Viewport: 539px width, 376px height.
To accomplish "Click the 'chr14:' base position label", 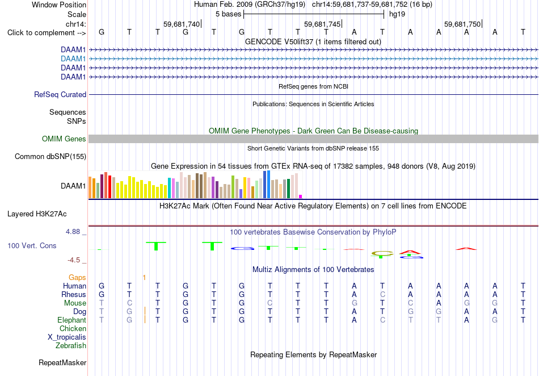I will (76, 24).
